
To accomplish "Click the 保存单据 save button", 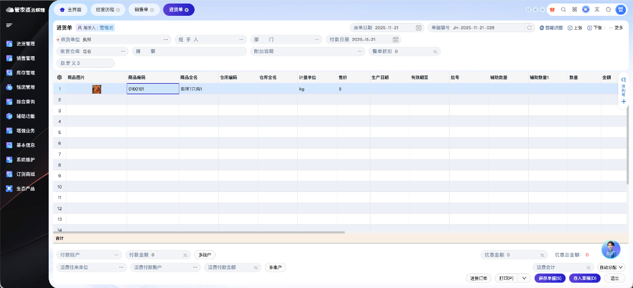I will pos(550,279).
